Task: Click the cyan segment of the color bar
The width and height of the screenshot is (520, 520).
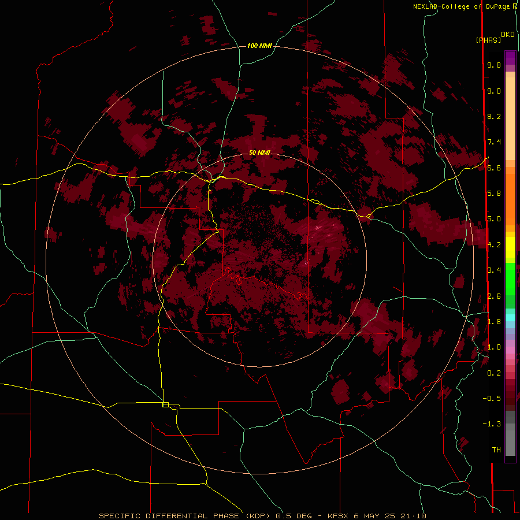Action: pos(510,317)
